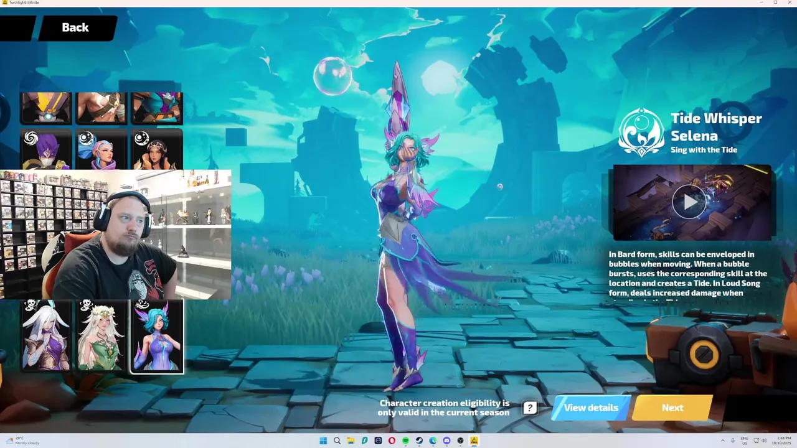Screen dimensions: 797x448
Task: Open Microsoft Edge from the taskbar
Action: tap(433, 441)
